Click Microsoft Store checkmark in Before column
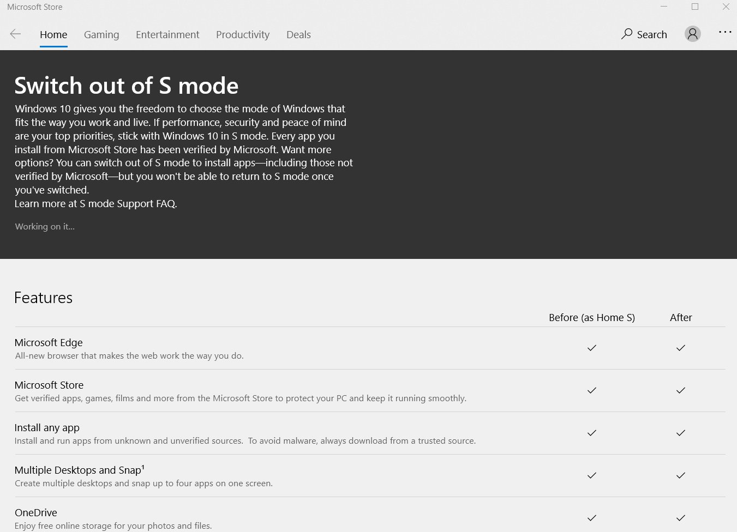 pyautogui.click(x=592, y=390)
